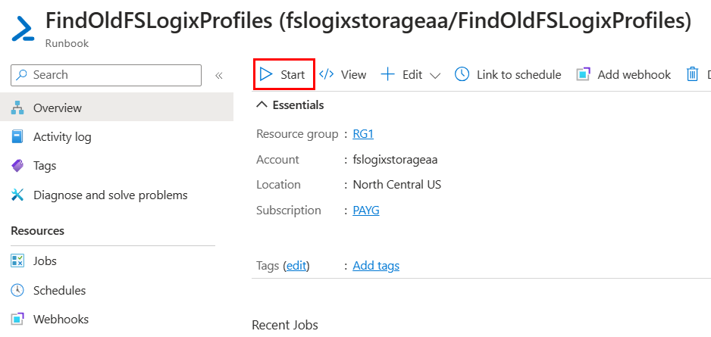The width and height of the screenshot is (711, 337).
Task: Open the PAYG subscription link
Action: tap(366, 211)
